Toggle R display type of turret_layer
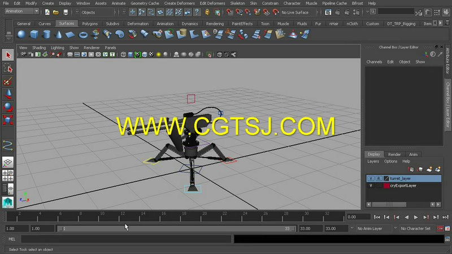 click(x=379, y=178)
